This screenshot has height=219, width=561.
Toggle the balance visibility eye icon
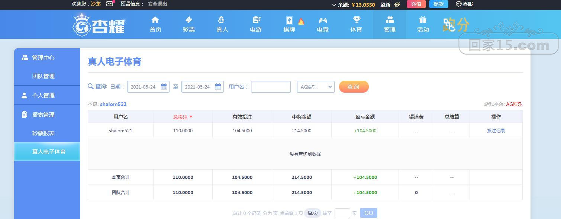397,4
